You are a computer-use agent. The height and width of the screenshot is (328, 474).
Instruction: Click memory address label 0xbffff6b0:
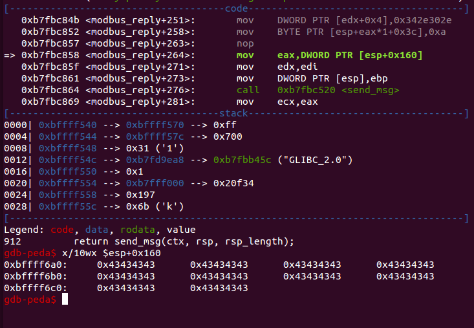tap(36, 276)
